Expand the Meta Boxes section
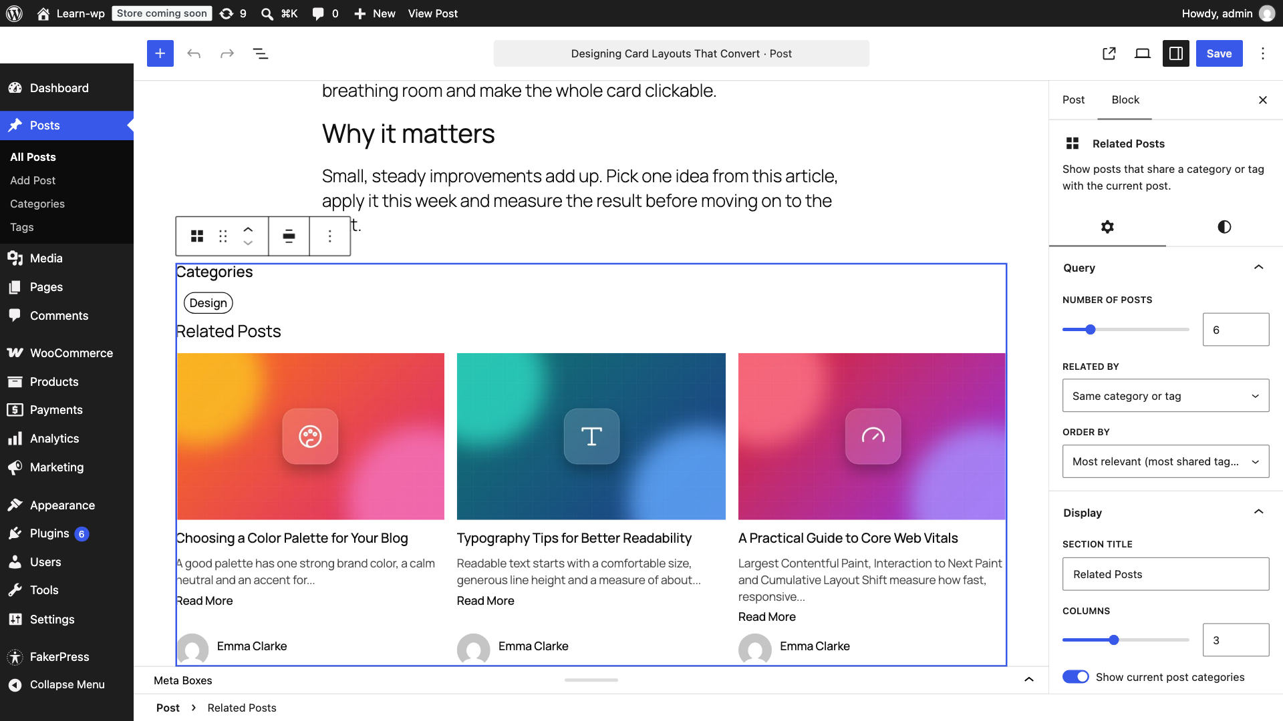Image resolution: width=1283 pixels, height=721 pixels. click(x=591, y=680)
